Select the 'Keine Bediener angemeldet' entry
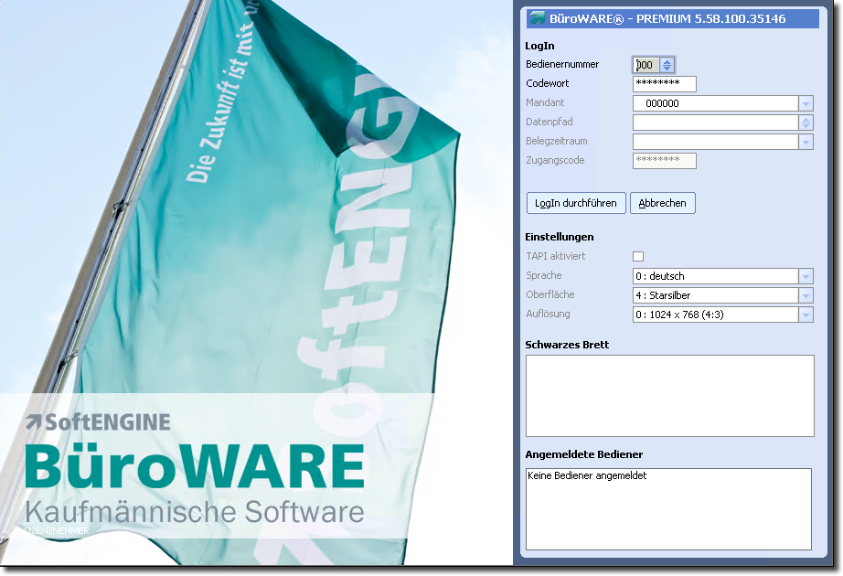843x576 pixels. point(587,475)
